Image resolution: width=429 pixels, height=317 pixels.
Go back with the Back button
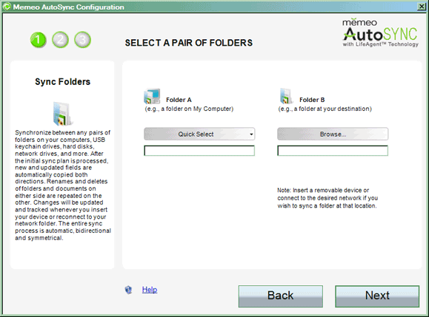pyautogui.click(x=280, y=296)
